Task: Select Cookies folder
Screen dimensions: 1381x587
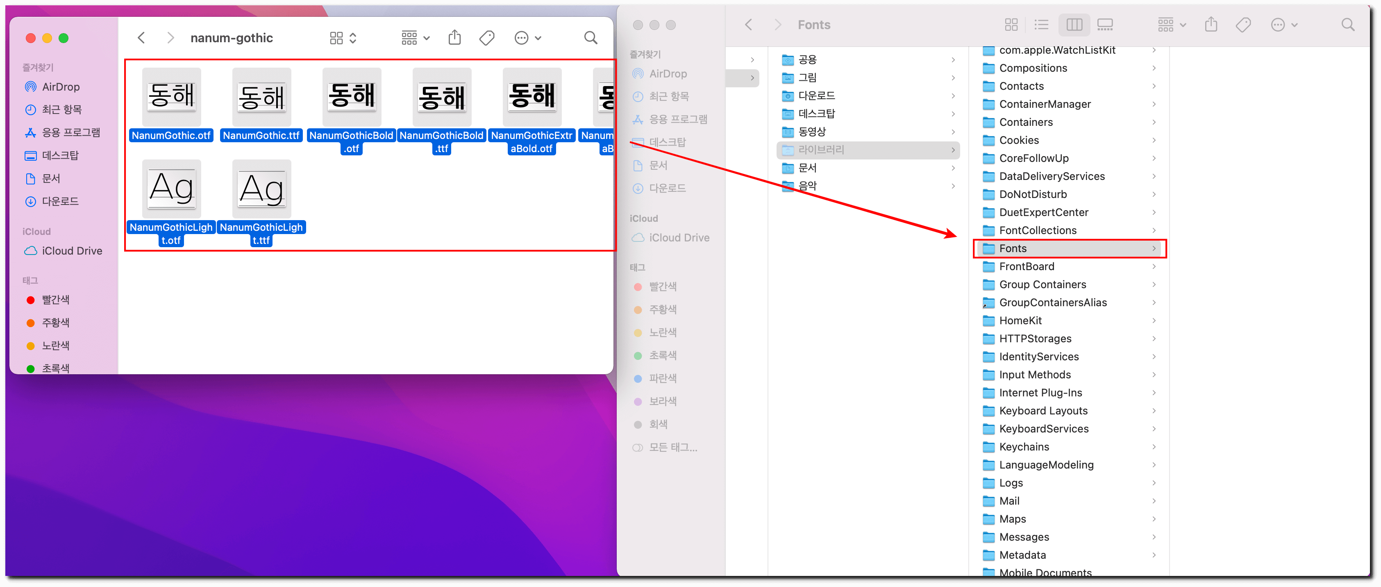Action: 1070,141
